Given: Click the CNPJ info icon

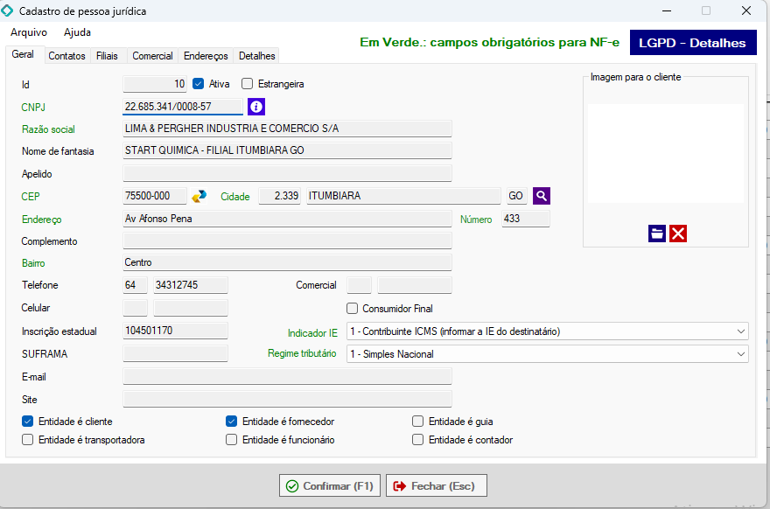Looking at the screenshot, I should [x=255, y=107].
